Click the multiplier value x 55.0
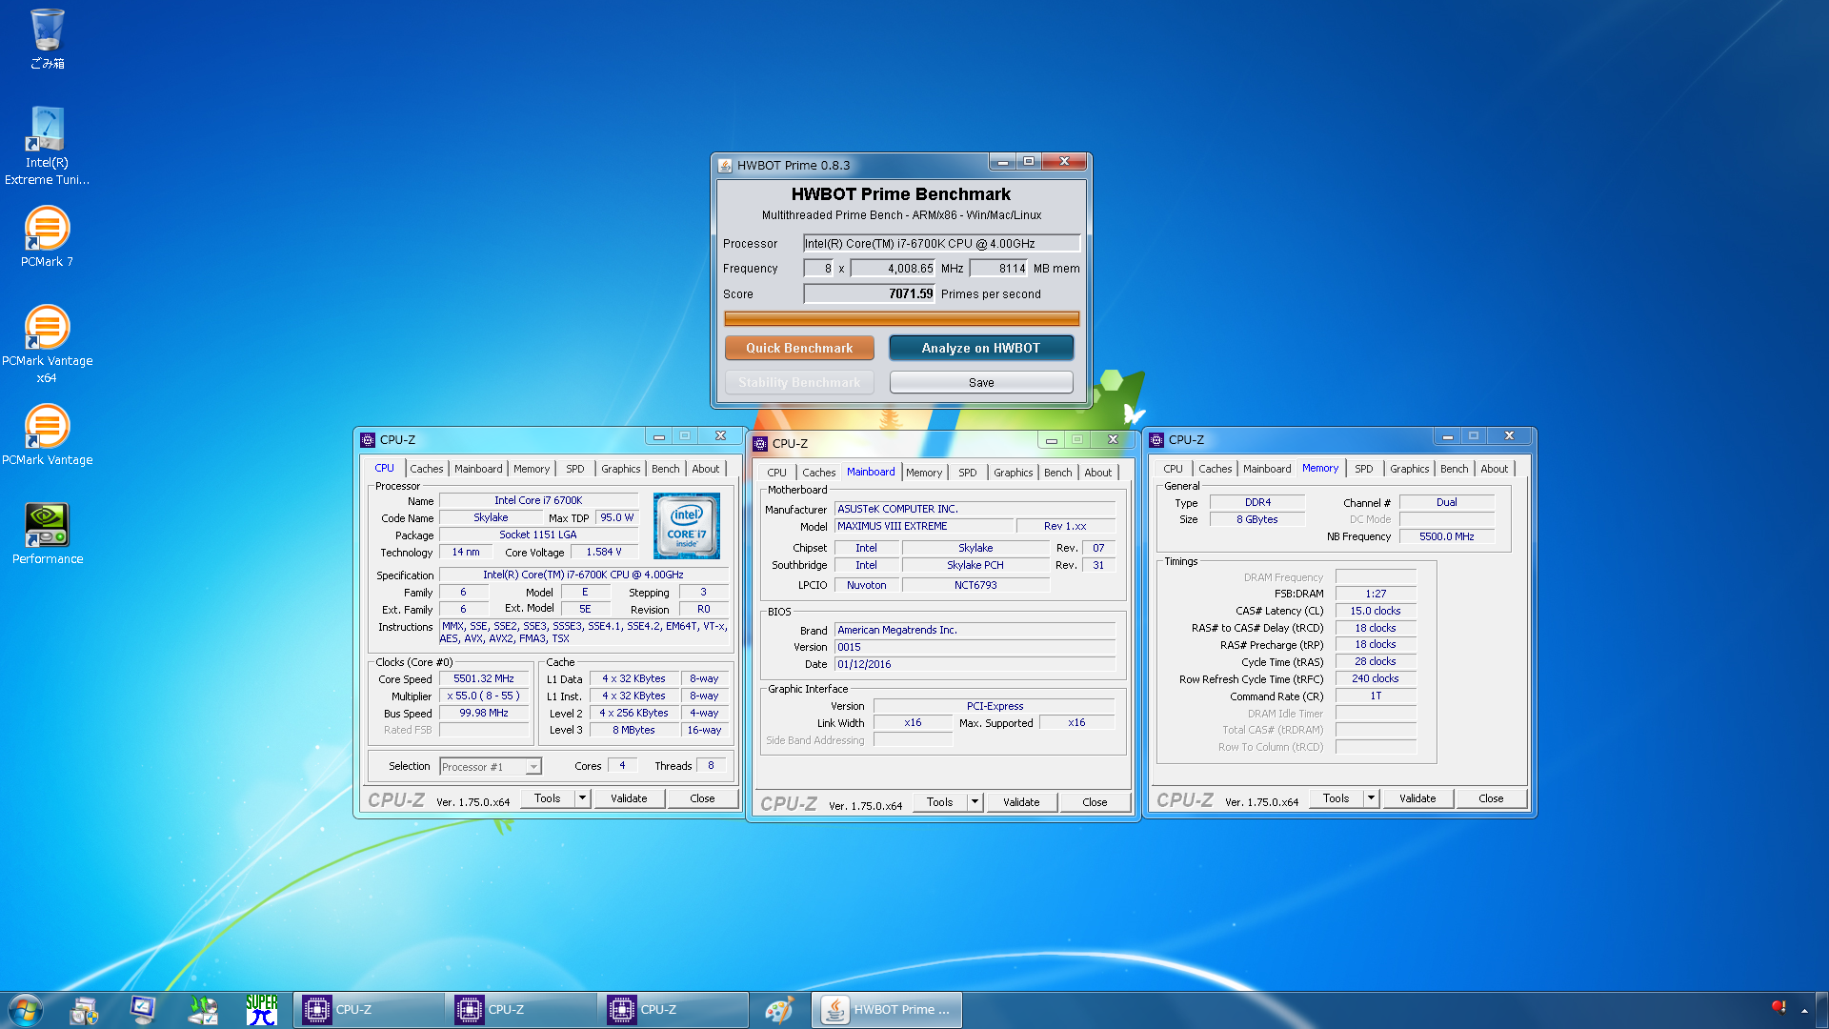 click(x=484, y=696)
